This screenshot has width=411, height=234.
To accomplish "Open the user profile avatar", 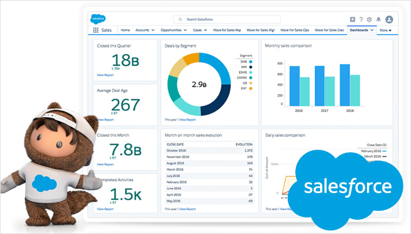I will coord(389,19).
